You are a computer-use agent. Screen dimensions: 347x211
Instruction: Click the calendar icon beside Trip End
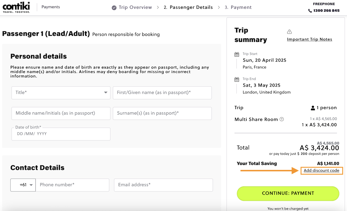(x=237, y=79)
